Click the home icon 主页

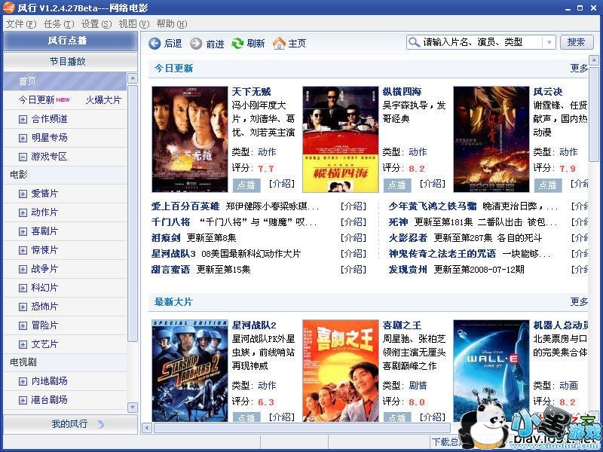279,44
